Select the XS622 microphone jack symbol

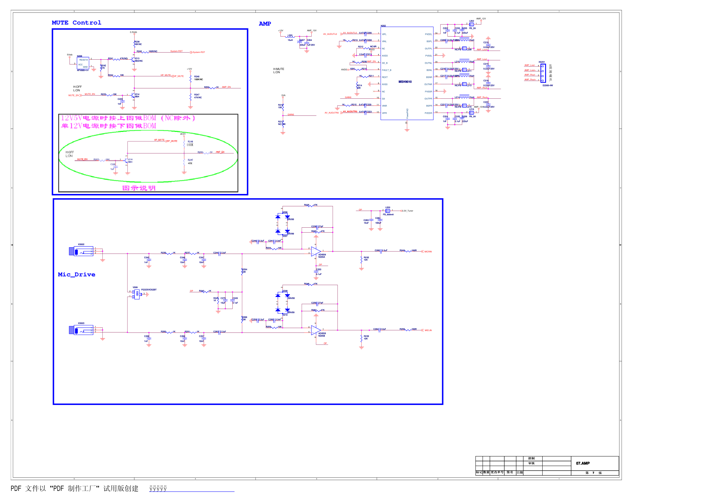pos(81,251)
